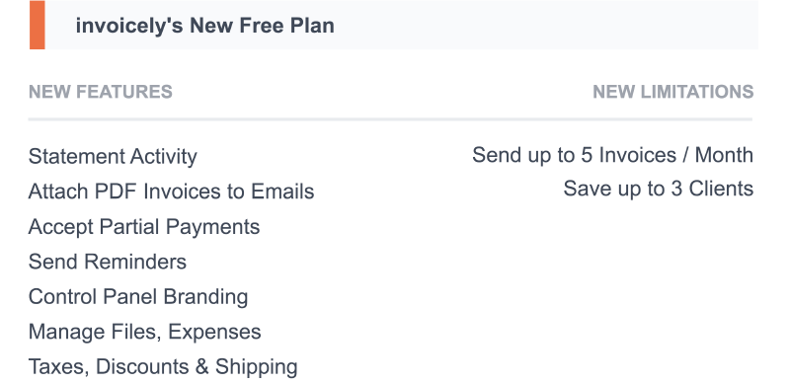Click Save up to 3 Clients limitation
This screenshot has width=790, height=383.
659,189
